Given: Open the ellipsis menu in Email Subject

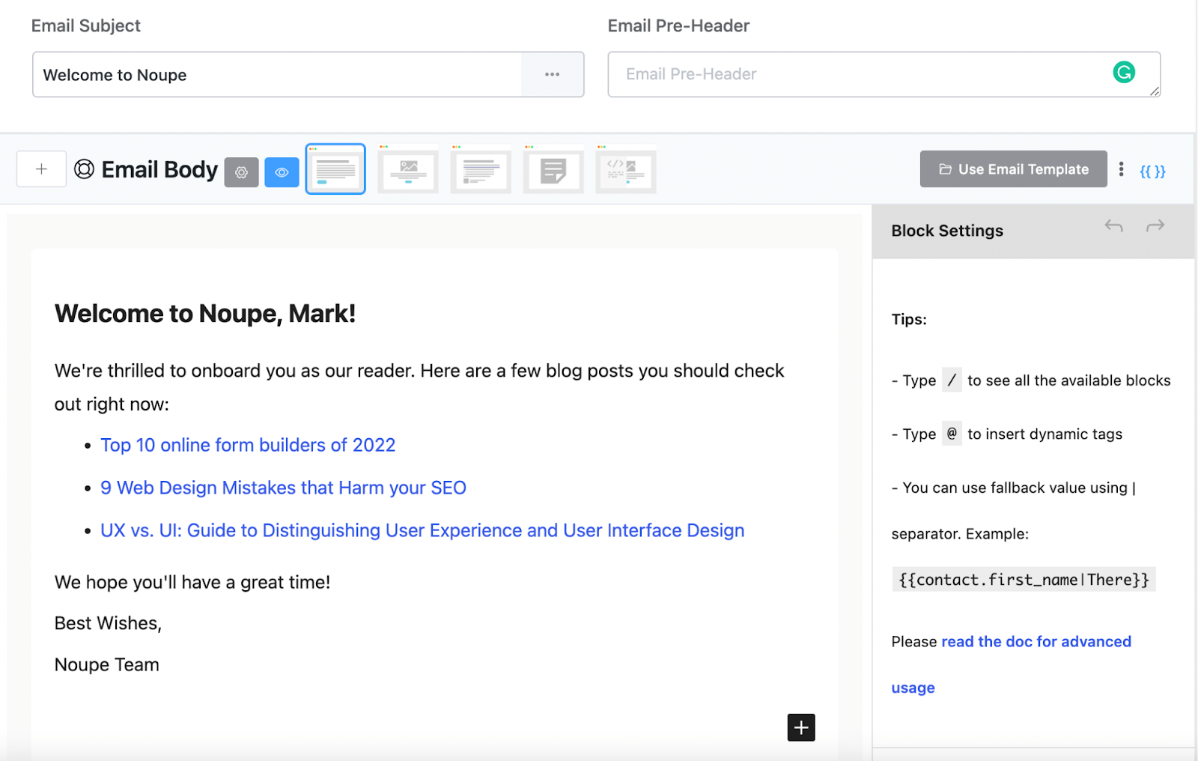Looking at the screenshot, I should pos(553,74).
